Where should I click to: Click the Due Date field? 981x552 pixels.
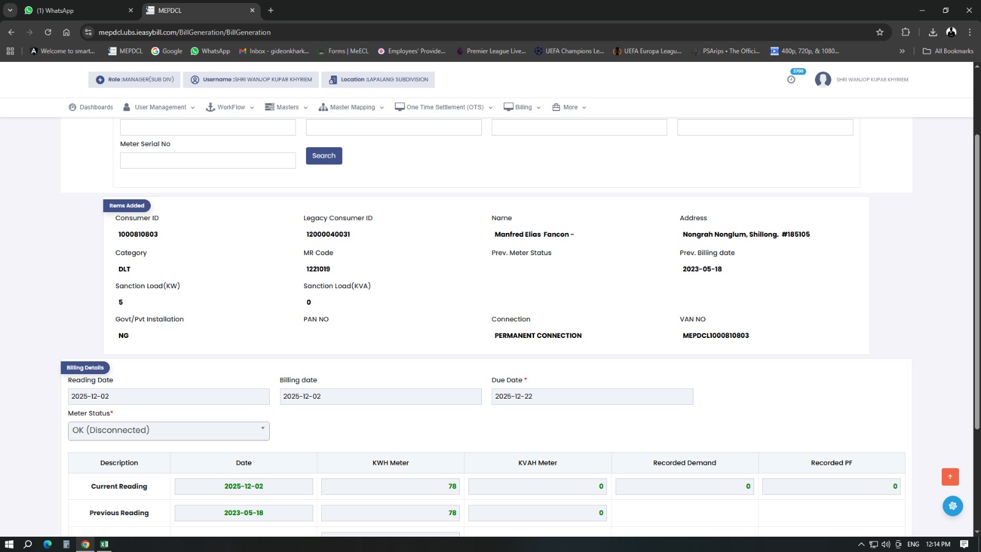pos(592,397)
